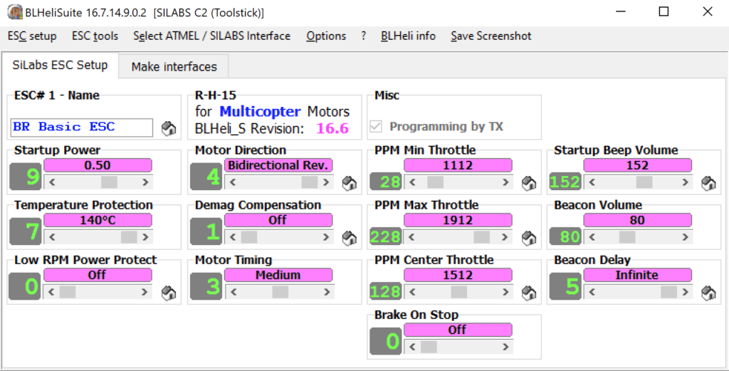Click the icon next to PPM Center Throttle
Image resolution: width=729 pixels, height=371 pixels.
point(528,293)
